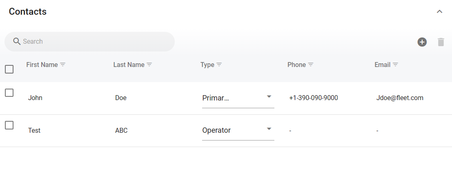Collapse the Contacts panel with the chevron
The image size is (452, 194).
pyautogui.click(x=439, y=11)
